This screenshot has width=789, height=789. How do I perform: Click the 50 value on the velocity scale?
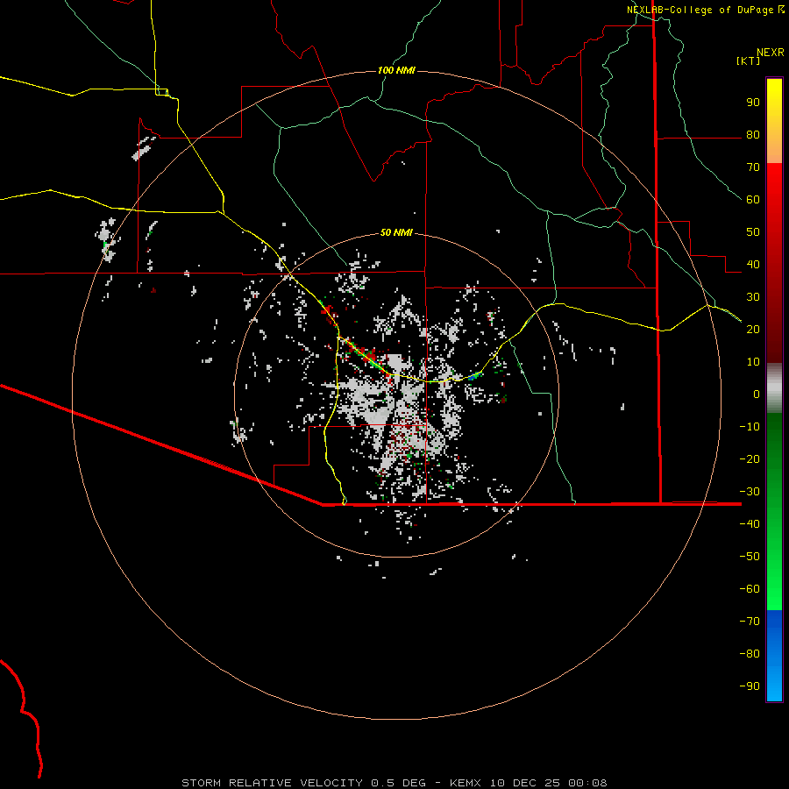click(753, 232)
